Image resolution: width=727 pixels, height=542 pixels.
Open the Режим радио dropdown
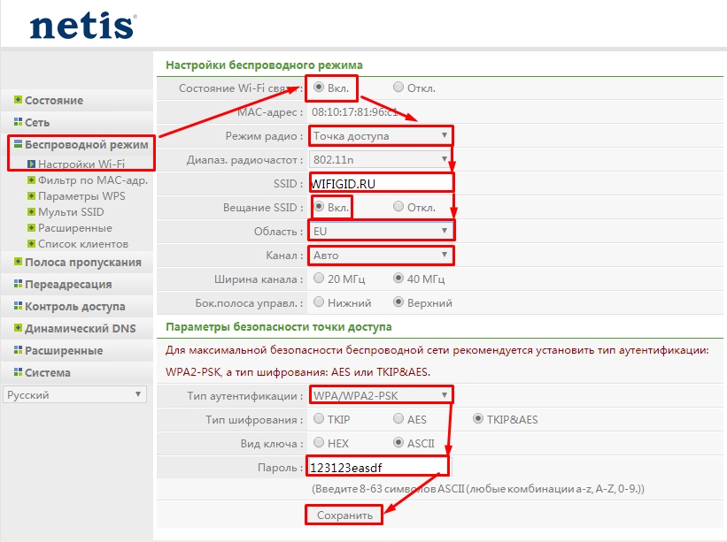381,135
